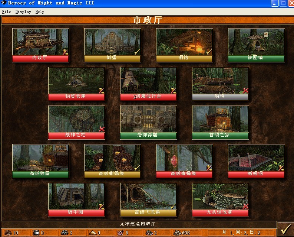Click the red 内政厅 label bar
This screenshot has height=237, width=294.
pyautogui.click(x=41, y=58)
